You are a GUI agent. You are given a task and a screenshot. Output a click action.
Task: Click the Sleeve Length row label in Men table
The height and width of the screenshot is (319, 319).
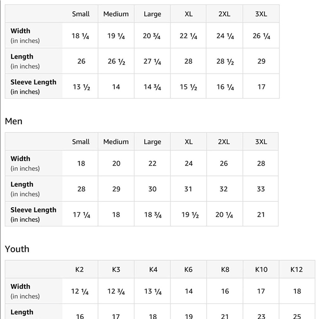pyautogui.click(x=33, y=214)
